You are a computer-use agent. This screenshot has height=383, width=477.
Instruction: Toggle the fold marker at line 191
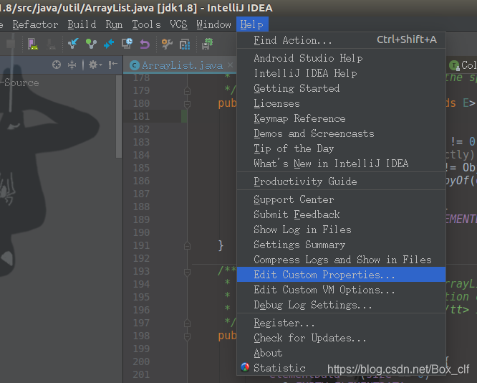pyautogui.click(x=187, y=245)
